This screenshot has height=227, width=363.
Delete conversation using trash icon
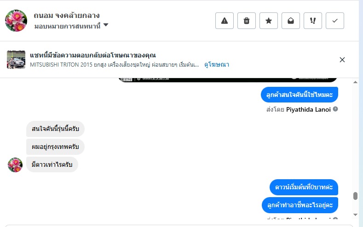pos(247,21)
